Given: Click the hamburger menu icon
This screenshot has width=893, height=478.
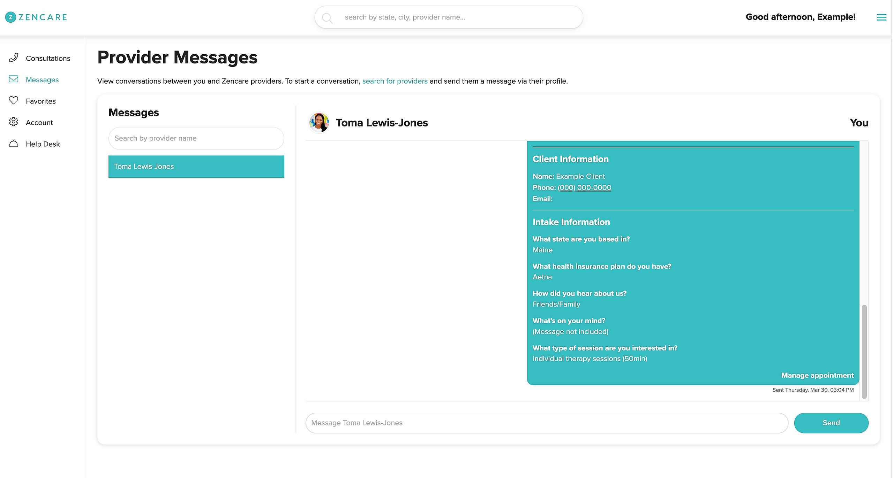Looking at the screenshot, I should coord(882,17).
